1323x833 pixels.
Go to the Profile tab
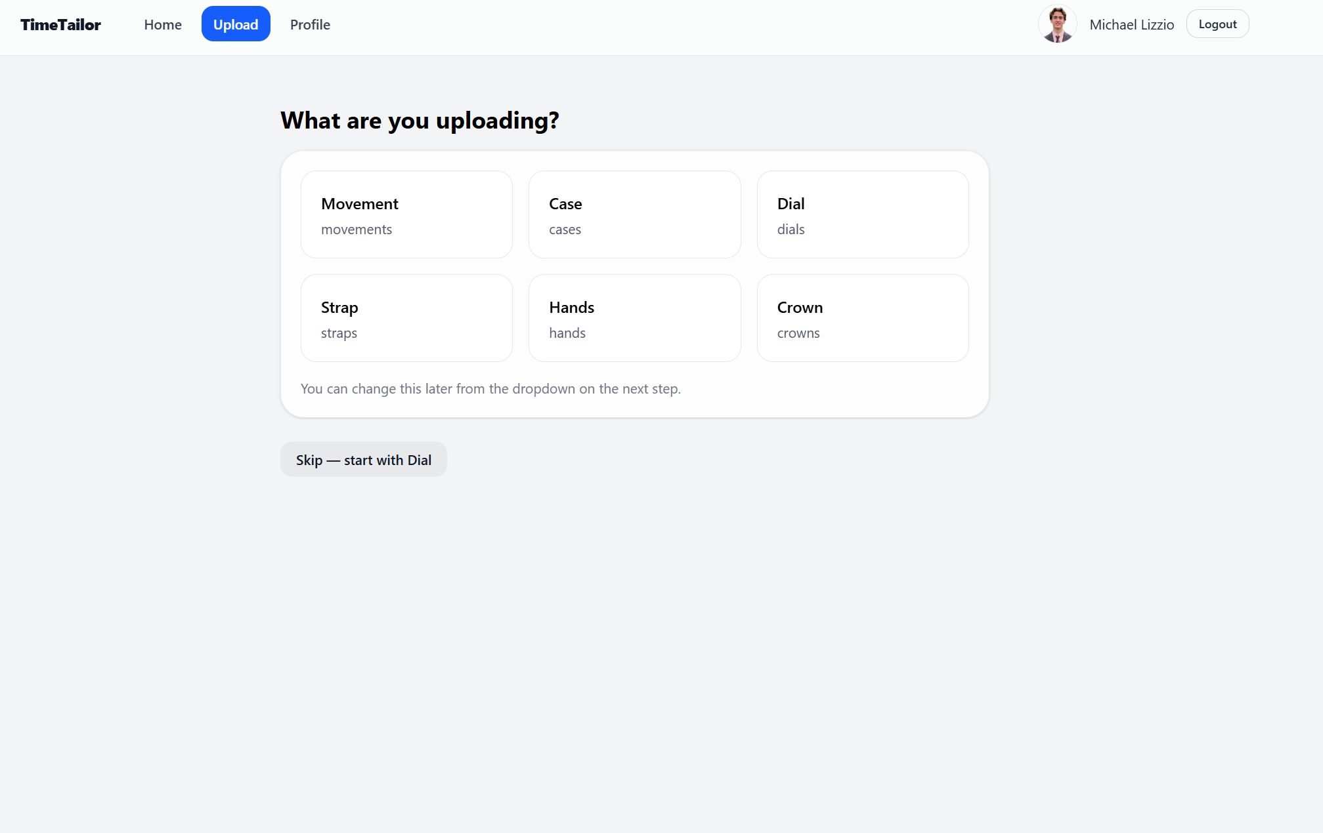point(310,25)
